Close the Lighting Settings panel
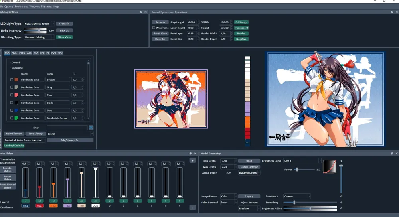 coord(146,12)
